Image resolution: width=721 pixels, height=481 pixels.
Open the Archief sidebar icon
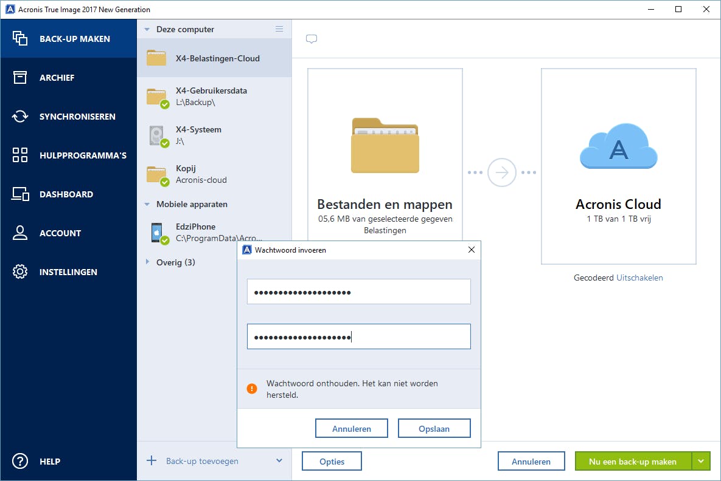click(x=19, y=77)
